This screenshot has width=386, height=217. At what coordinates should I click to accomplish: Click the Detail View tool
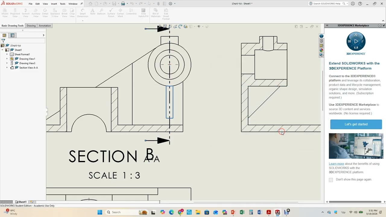[x=45, y=13]
